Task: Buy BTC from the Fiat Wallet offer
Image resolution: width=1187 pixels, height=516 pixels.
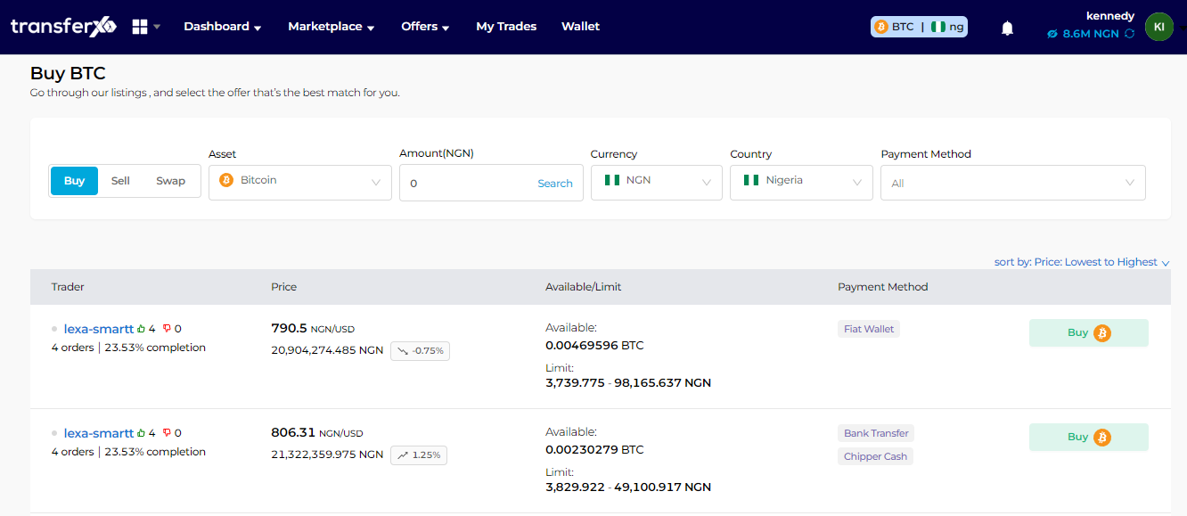Action: click(x=1088, y=333)
